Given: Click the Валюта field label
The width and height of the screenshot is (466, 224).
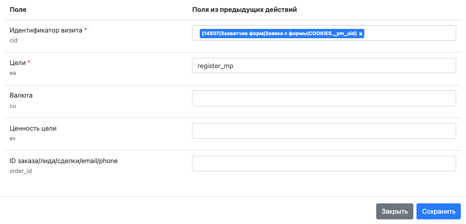Looking at the screenshot, I should (21, 95).
